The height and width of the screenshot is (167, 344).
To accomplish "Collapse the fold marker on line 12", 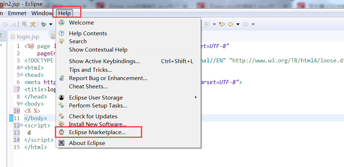I will [x=22, y=125].
